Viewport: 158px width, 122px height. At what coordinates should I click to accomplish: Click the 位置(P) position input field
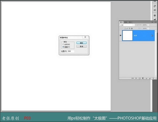[x=71, y=51]
